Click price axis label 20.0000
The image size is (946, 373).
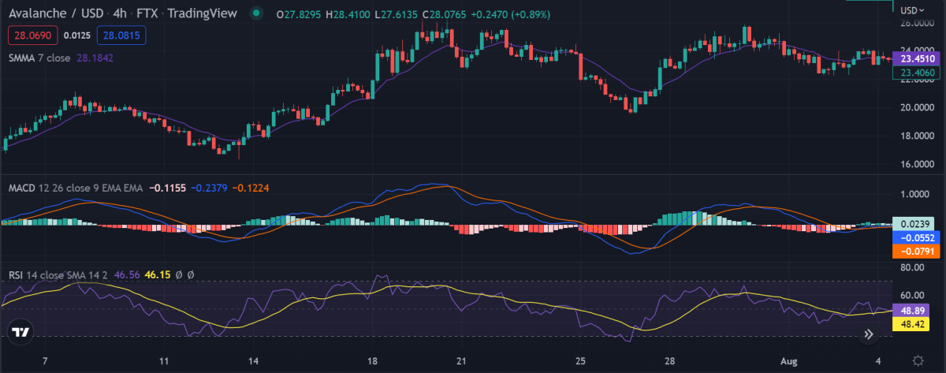pyautogui.click(x=918, y=107)
